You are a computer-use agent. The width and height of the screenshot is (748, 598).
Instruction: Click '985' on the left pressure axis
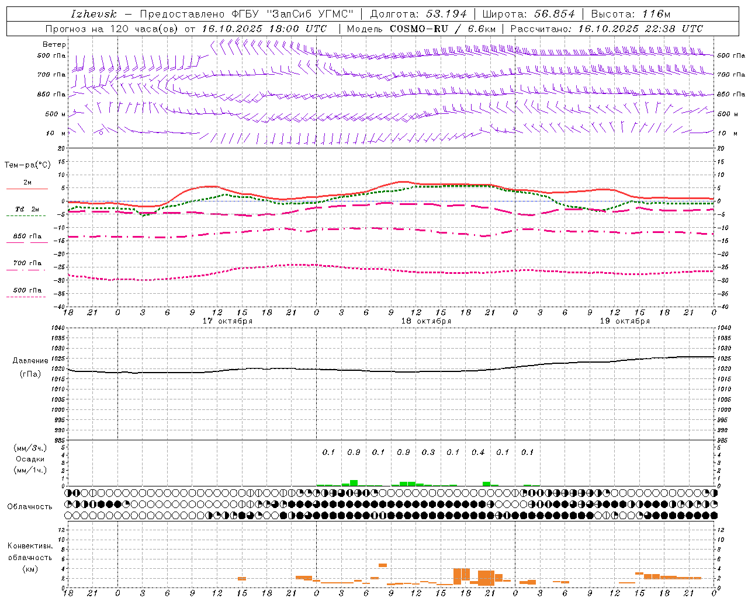point(60,441)
